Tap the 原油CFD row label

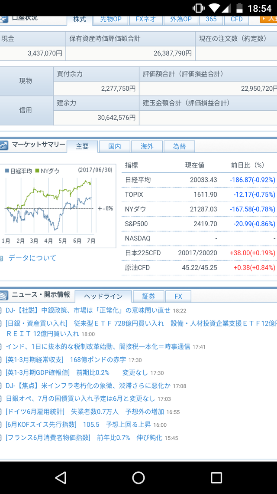(137, 268)
